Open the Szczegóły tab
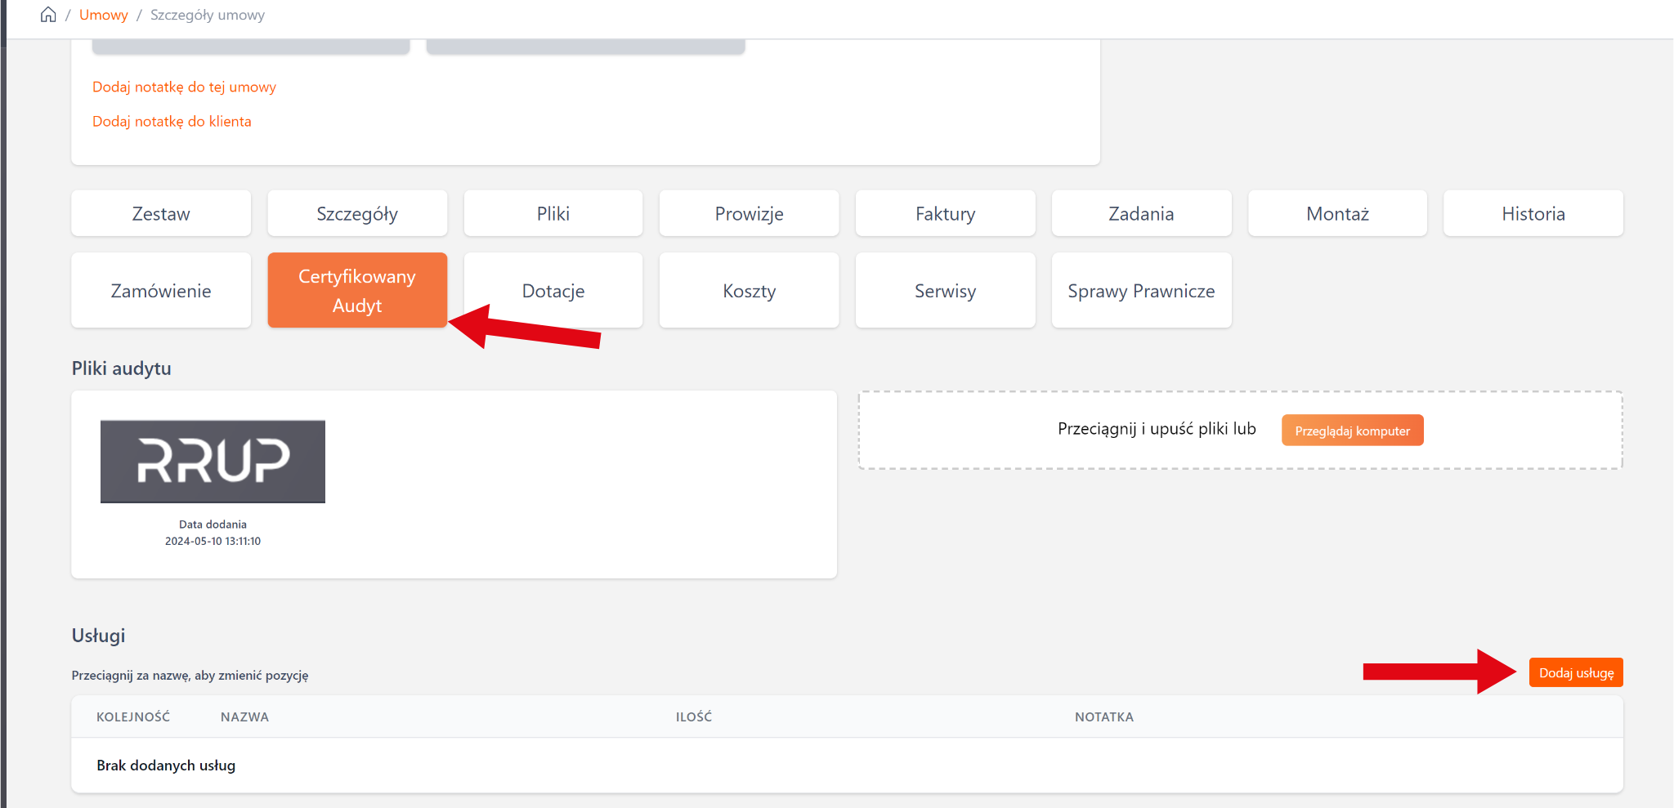The height and width of the screenshot is (808, 1674). [357, 213]
